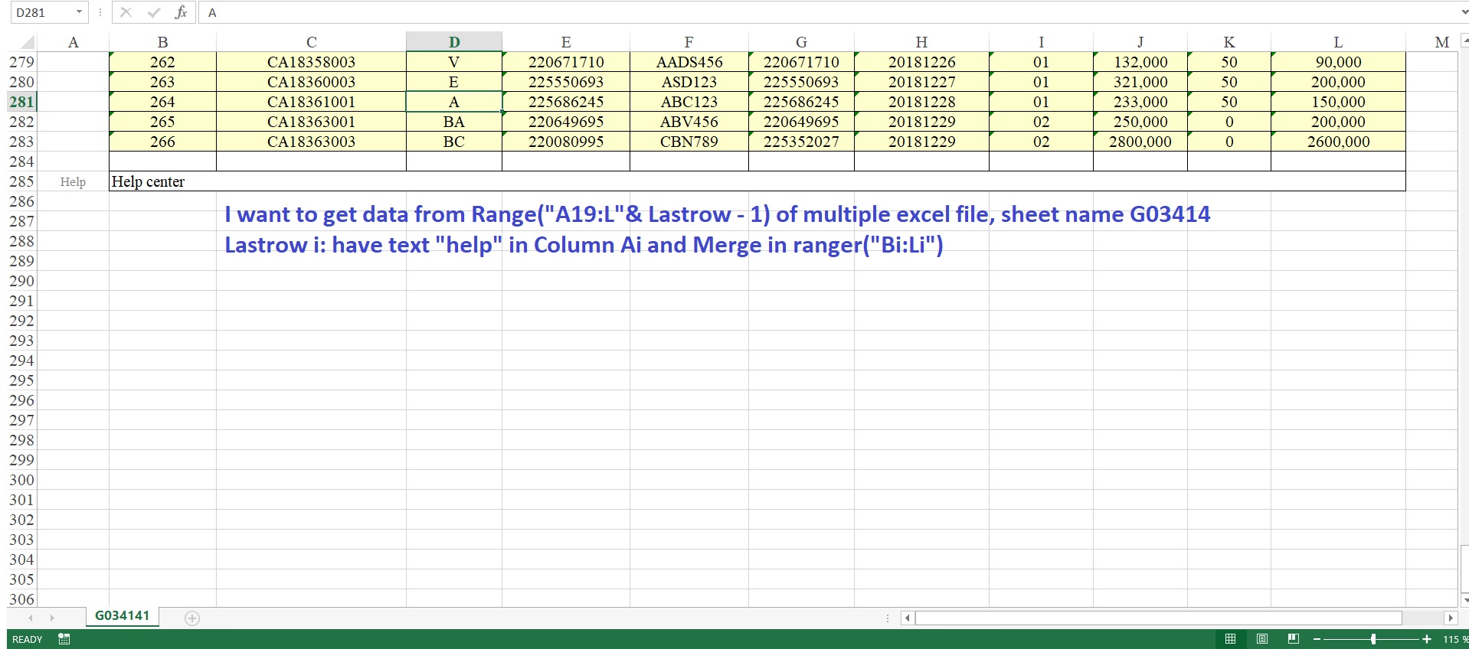Click the zoom in plus button
This screenshot has height=649, width=1469.
pyautogui.click(x=1427, y=639)
